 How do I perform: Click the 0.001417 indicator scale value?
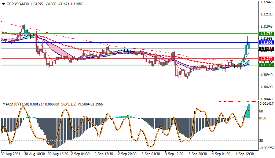click(x=267, y=104)
